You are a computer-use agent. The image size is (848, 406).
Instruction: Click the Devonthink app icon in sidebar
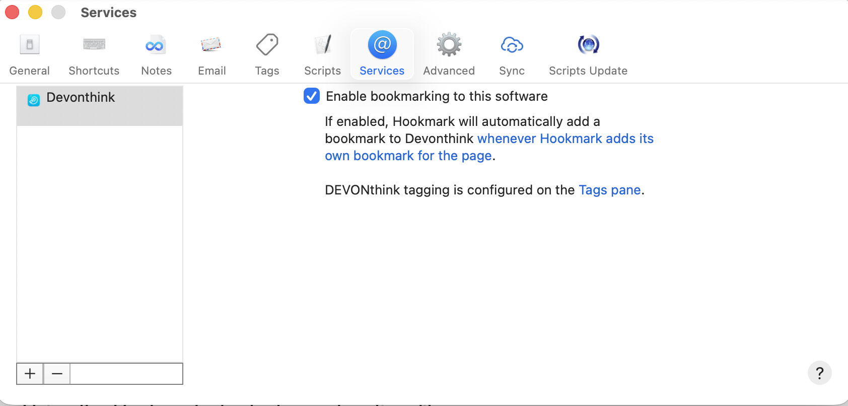tap(34, 100)
